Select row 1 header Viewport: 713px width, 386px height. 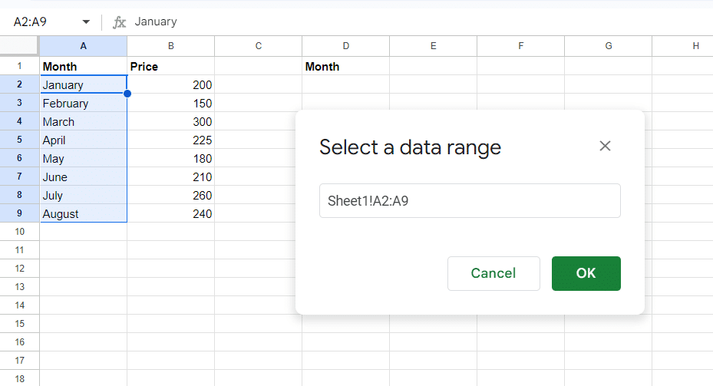[19, 67]
